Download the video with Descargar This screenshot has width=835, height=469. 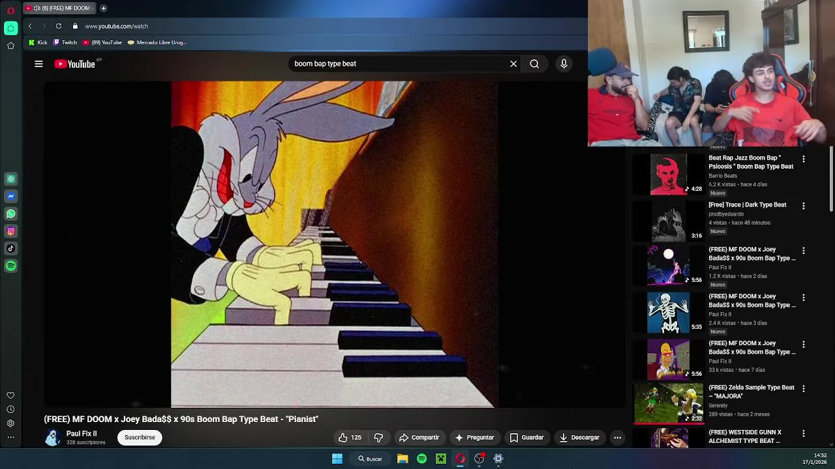click(579, 438)
